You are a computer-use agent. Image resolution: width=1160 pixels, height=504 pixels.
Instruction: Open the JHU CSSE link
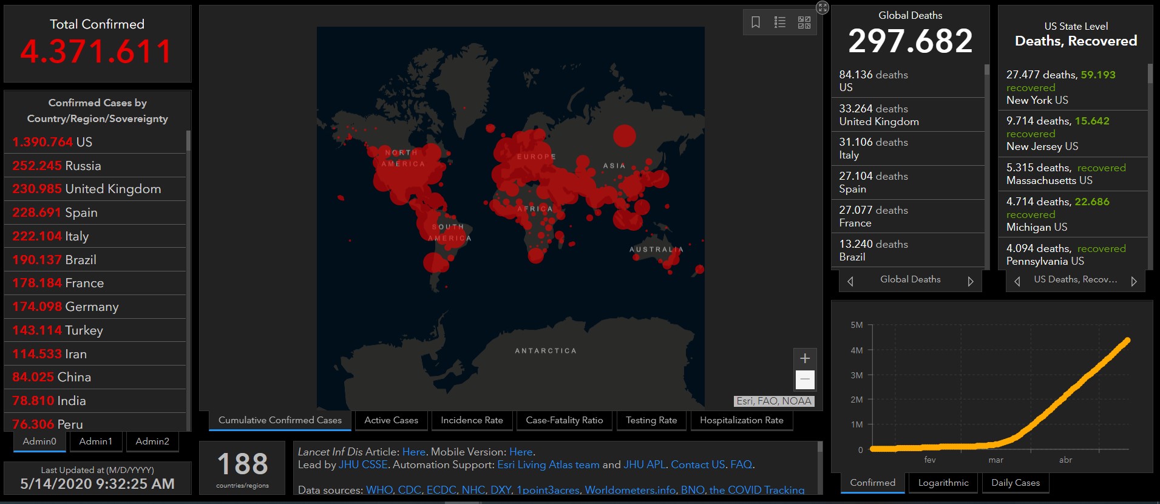pyautogui.click(x=363, y=465)
